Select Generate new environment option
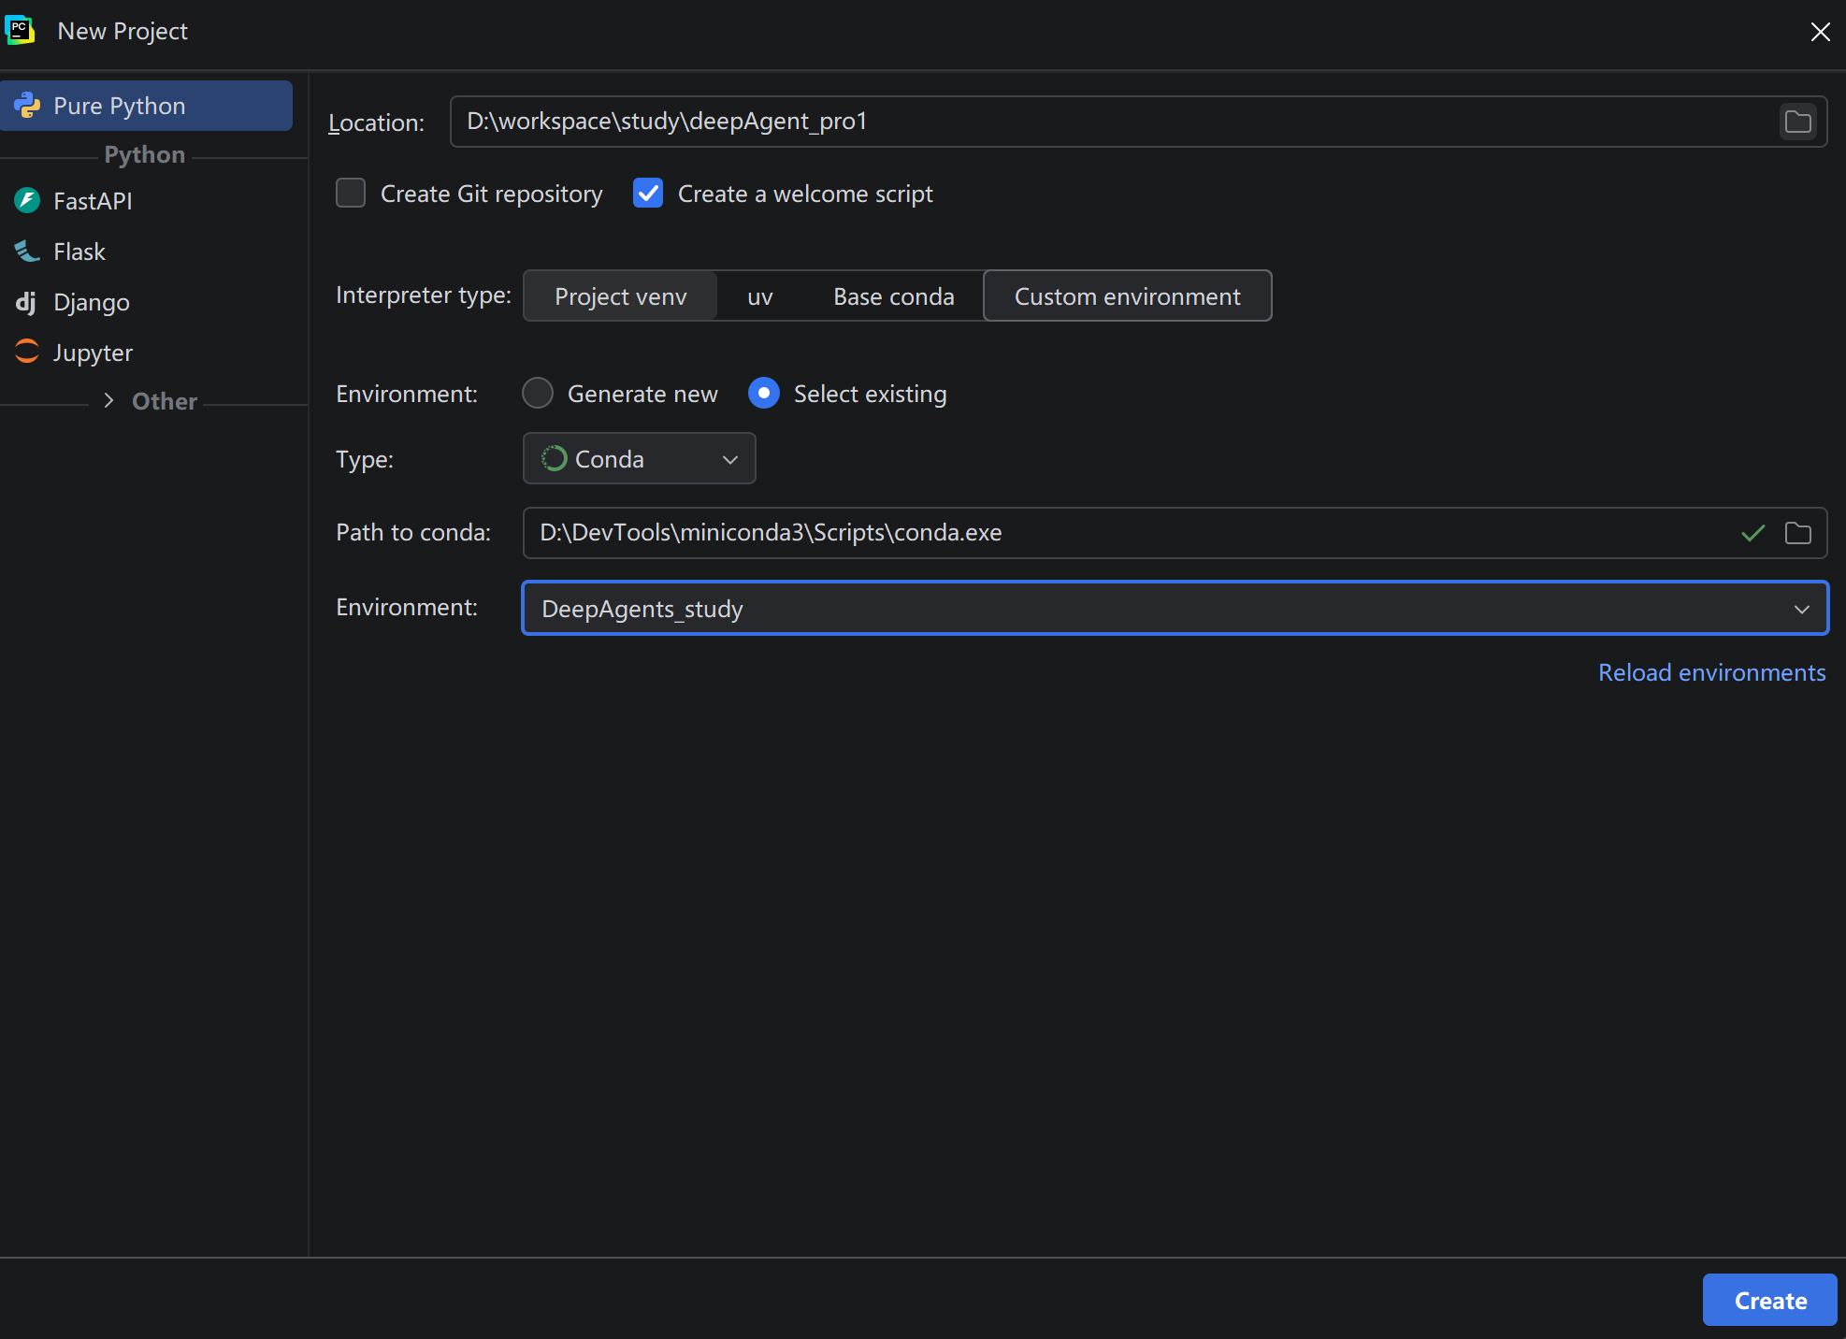The width and height of the screenshot is (1846, 1339). [x=538, y=394]
